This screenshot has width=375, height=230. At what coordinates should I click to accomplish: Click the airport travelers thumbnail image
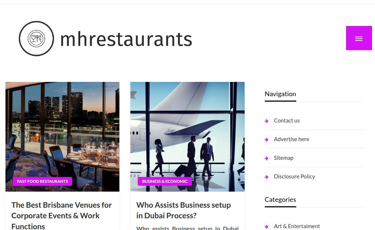tap(187, 137)
